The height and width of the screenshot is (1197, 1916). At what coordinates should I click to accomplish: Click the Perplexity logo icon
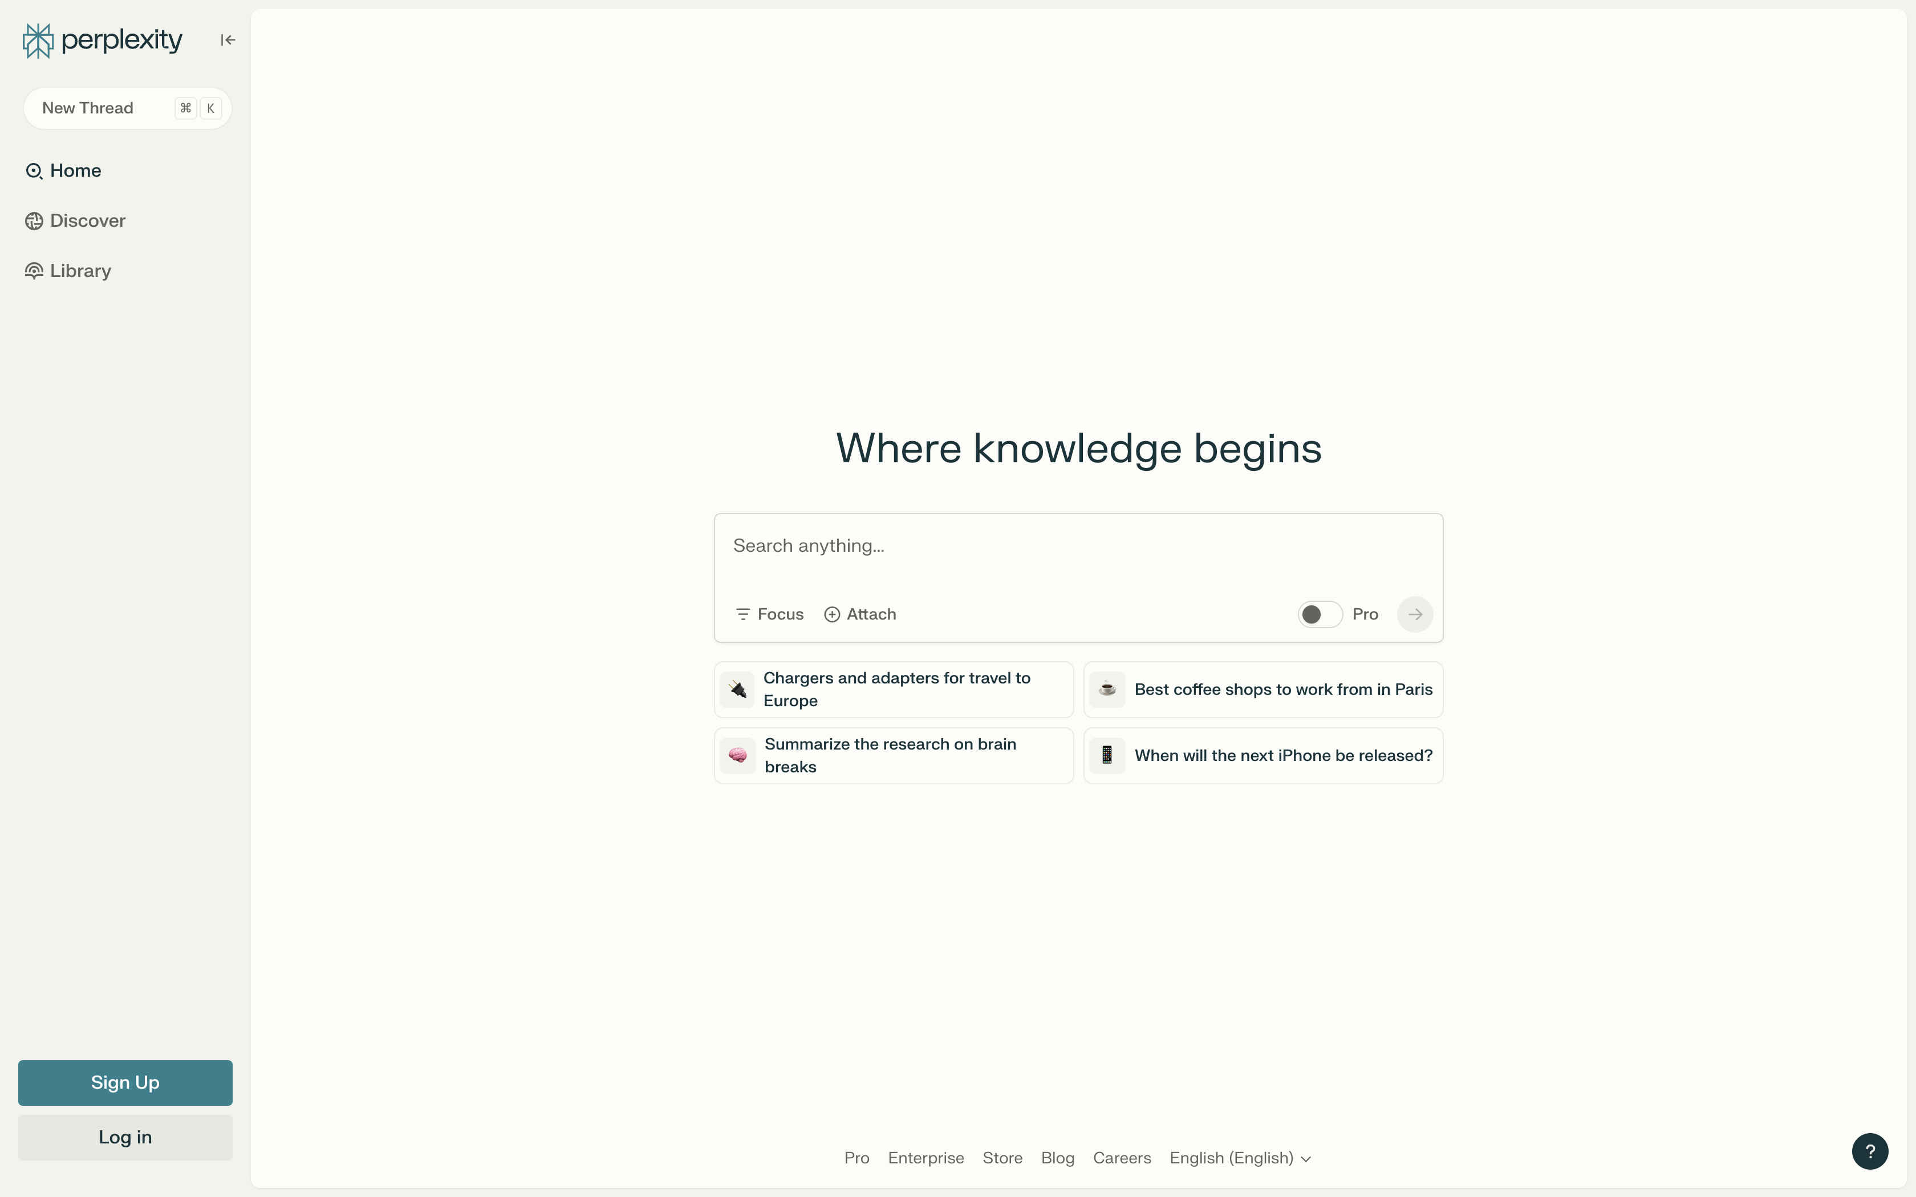38,40
